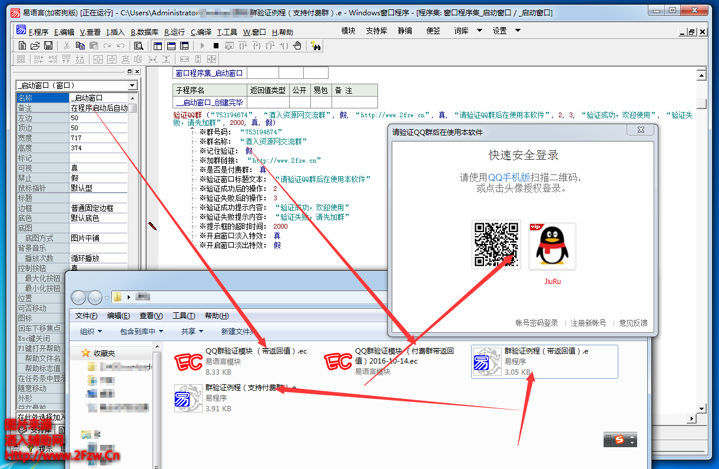Run the program with the play icon

click(203, 45)
